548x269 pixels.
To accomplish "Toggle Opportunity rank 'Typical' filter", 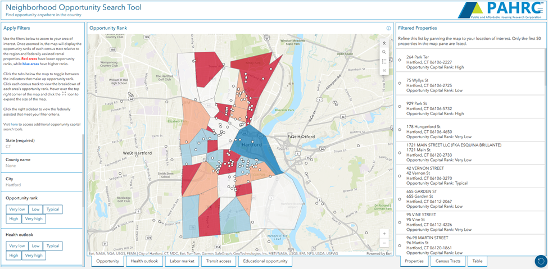I will click(x=53, y=209).
